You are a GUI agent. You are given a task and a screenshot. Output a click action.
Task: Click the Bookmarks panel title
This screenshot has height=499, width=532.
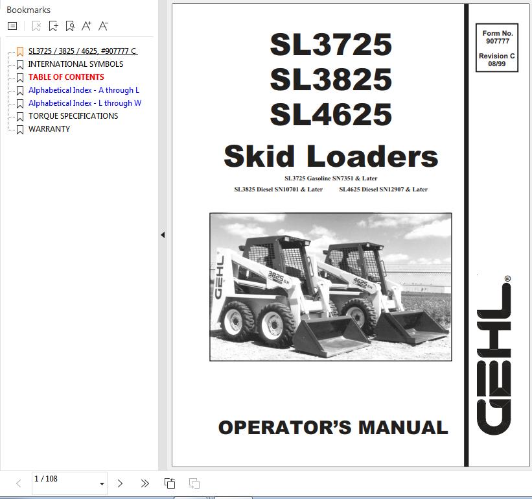29,10
